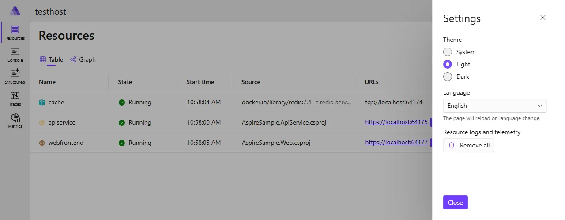
Task: Click start time 10:58:00 AM
Action: point(203,122)
